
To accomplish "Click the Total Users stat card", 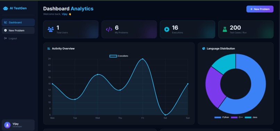I will (71, 29).
